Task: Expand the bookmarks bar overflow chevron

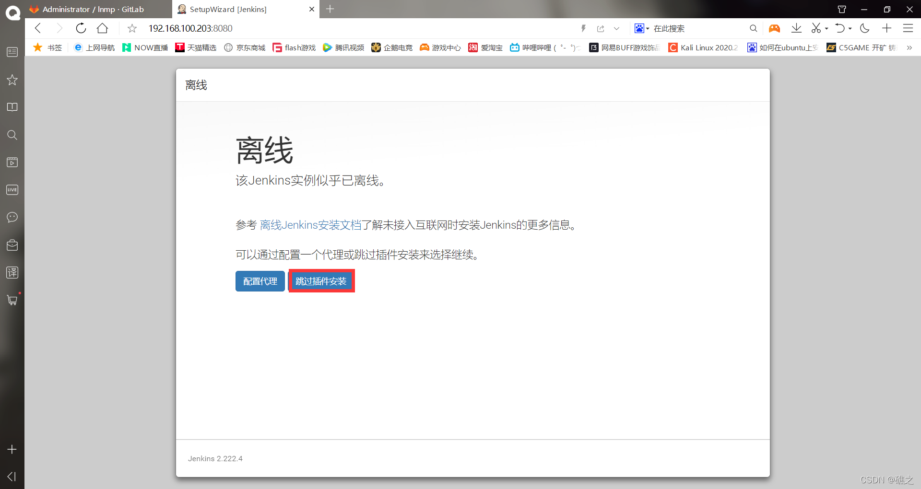Action: 909,47
